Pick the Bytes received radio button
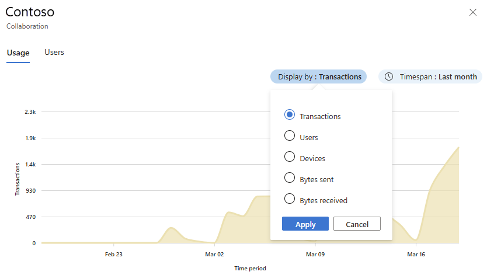Screen dimensions: 487x275 point(289,199)
